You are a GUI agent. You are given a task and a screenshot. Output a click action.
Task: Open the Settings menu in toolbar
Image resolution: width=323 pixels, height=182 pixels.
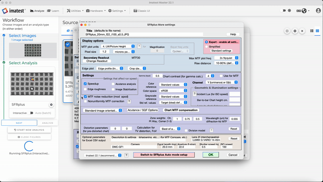[x=117, y=11]
